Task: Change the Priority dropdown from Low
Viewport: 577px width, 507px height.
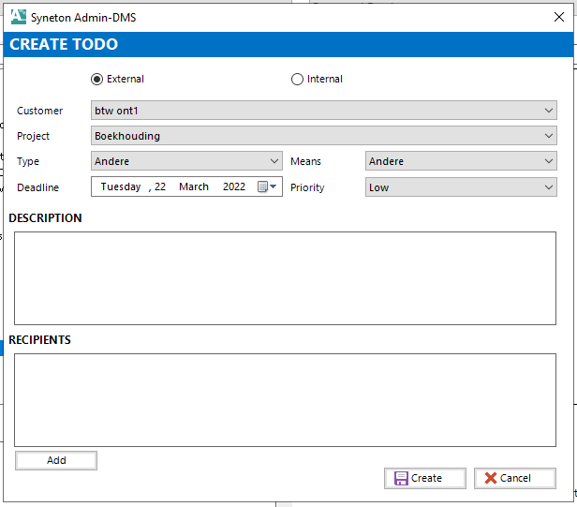Action: point(549,187)
